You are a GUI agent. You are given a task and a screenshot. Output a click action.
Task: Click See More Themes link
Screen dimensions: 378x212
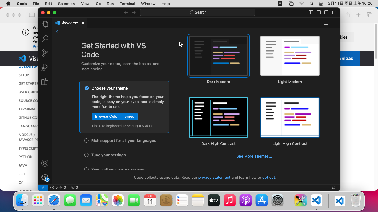coord(254,156)
